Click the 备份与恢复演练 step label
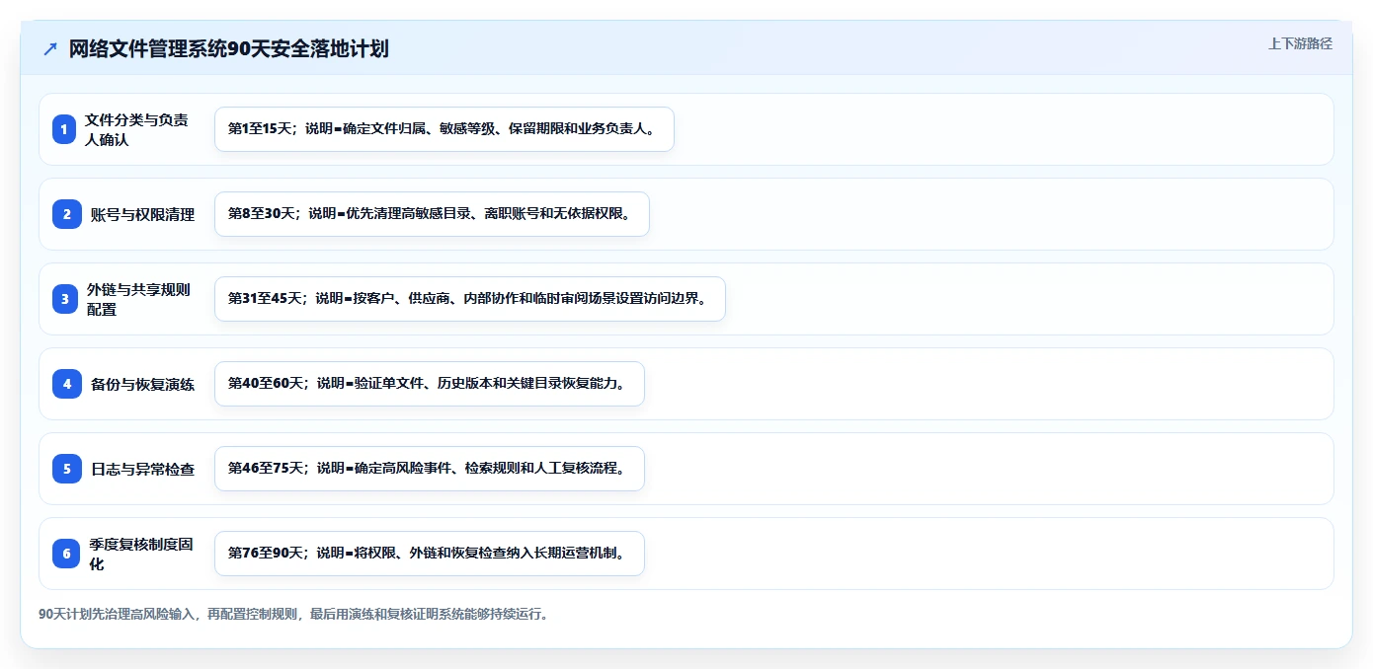1373x669 pixels. tap(142, 384)
